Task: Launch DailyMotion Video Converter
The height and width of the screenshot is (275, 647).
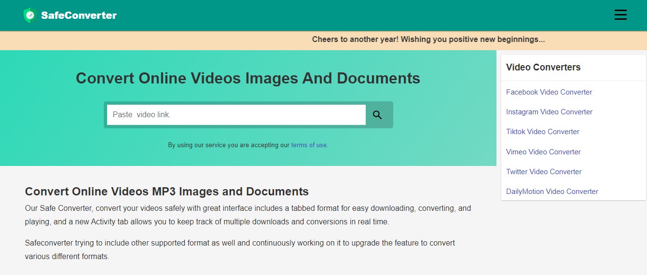Action: point(552,192)
